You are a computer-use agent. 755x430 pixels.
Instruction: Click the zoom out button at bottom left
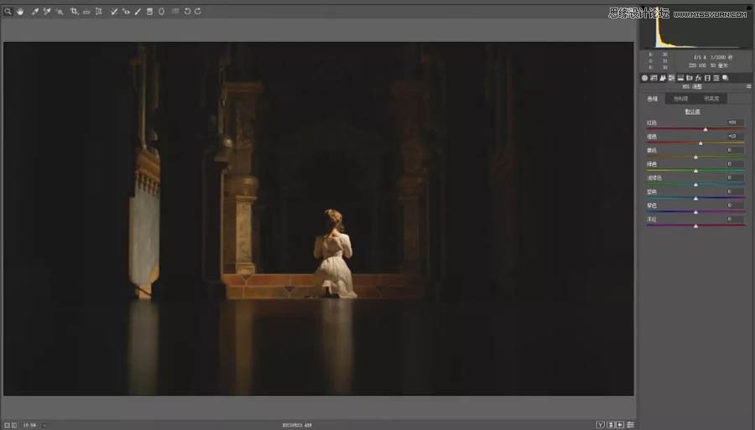click(7, 425)
